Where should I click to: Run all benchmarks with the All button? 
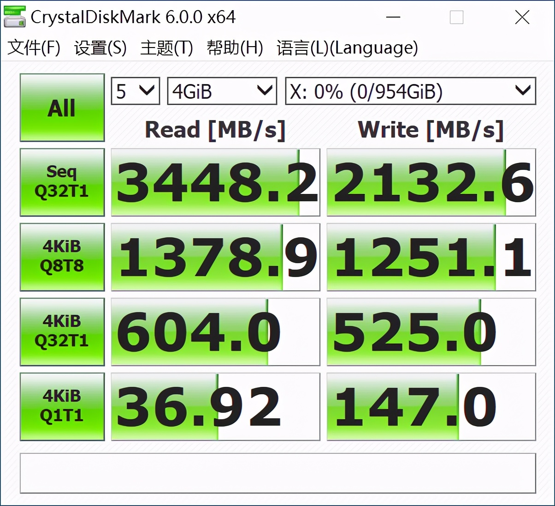62,108
